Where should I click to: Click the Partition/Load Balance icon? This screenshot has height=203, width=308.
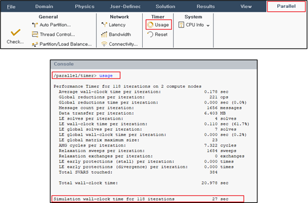pos(35,44)
